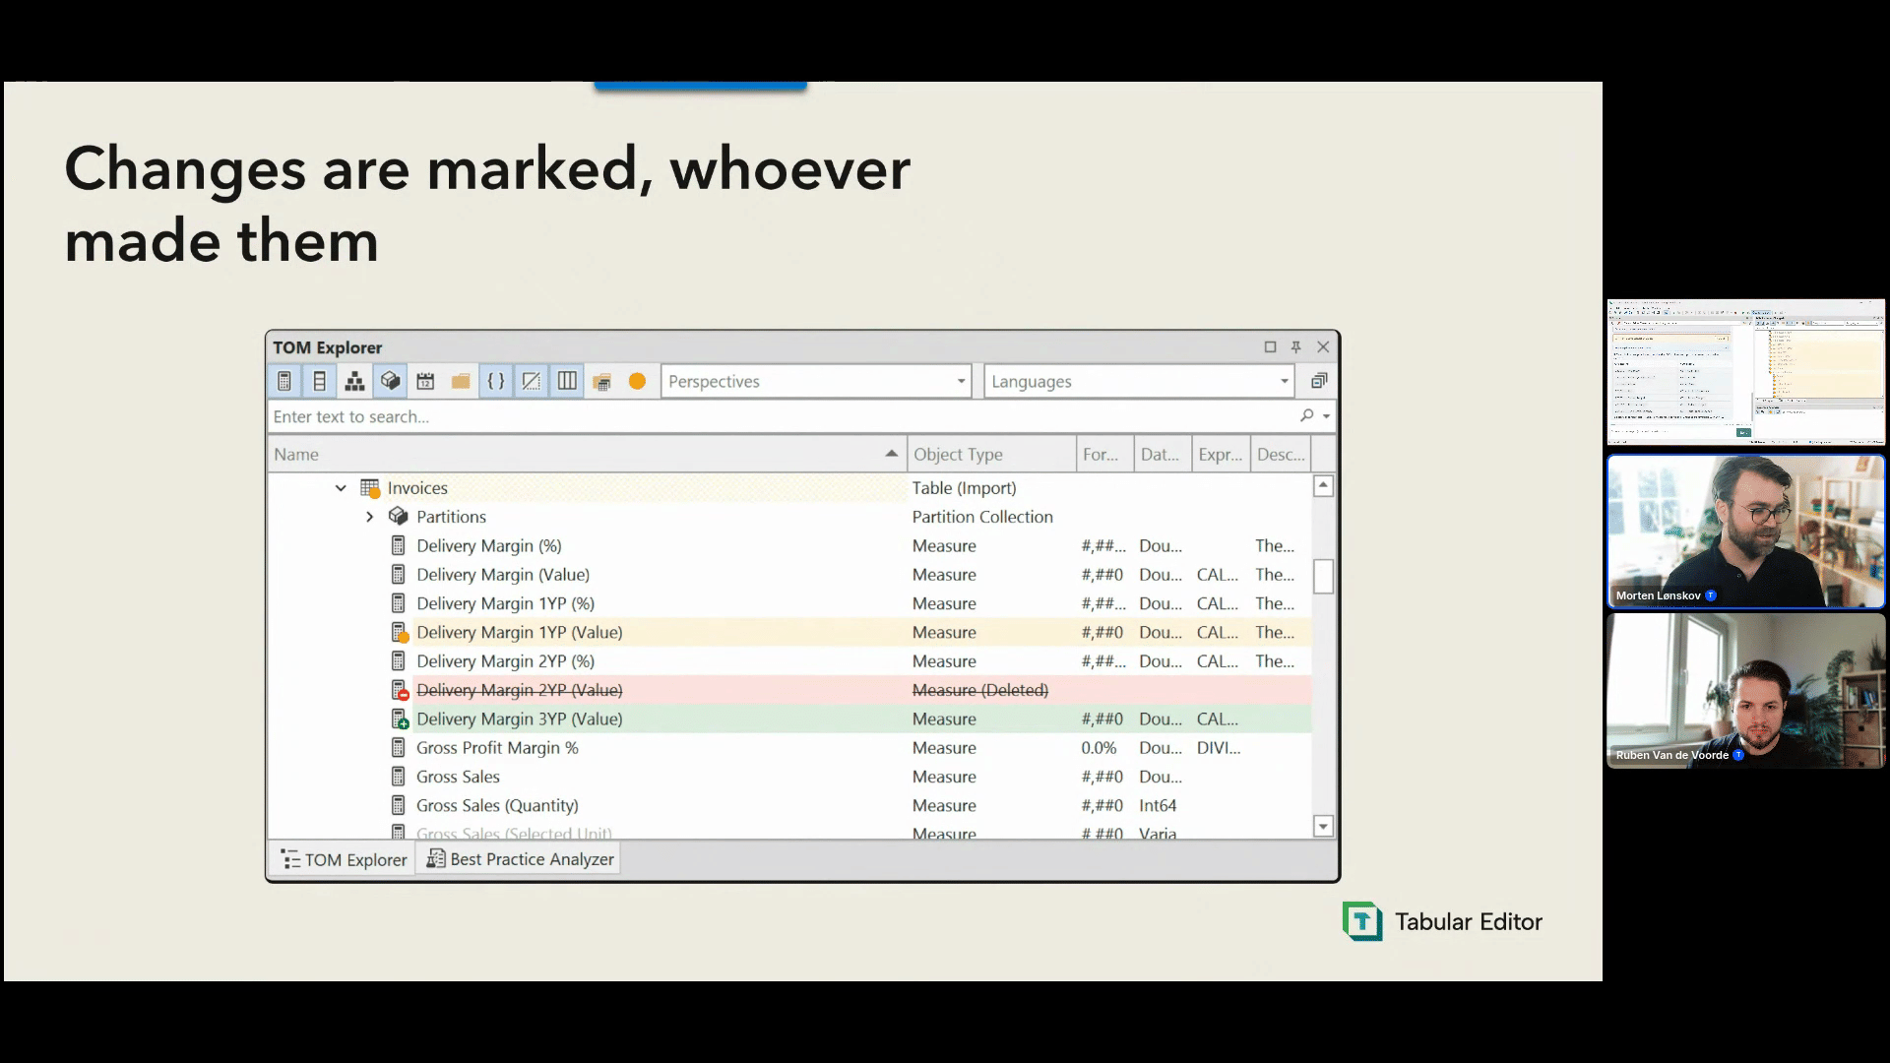Click the info columns toolbar icon
The height and width of the screenshot is (1063, 1890).
click(x=567, y=381)
